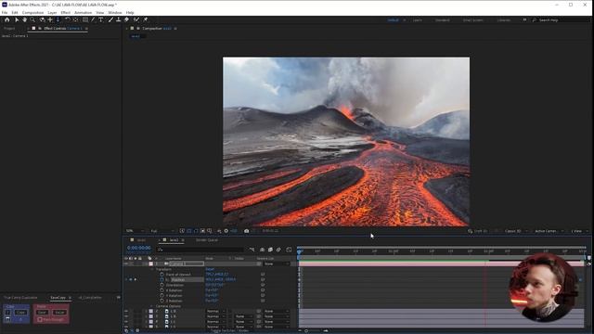Toggle Z Rotation stopwatch

[x=162, y=301]
